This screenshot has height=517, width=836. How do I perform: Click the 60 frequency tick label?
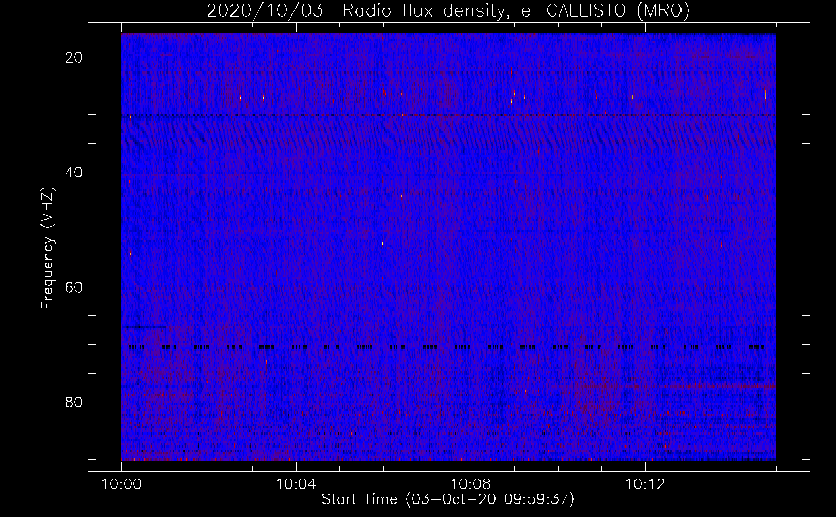point(74,287)
